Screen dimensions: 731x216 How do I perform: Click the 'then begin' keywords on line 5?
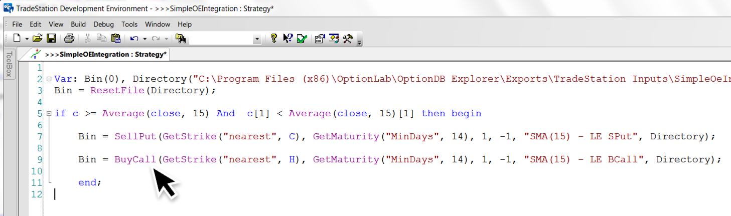(x=452, y=113)
